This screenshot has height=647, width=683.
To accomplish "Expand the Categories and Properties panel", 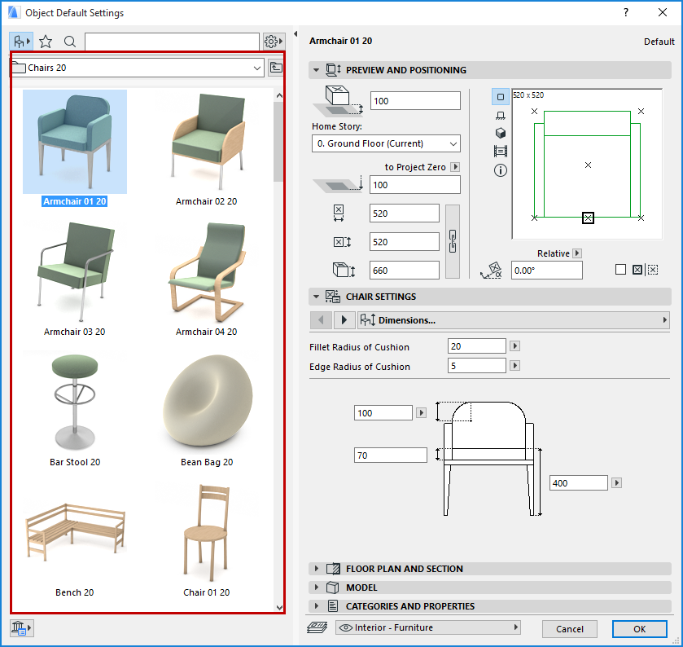I will (x=409, y=606).
